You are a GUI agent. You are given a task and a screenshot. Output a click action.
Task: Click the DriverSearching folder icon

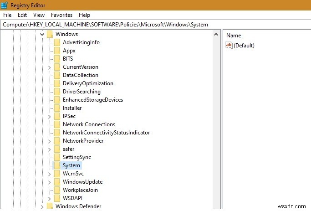[57, 92]
